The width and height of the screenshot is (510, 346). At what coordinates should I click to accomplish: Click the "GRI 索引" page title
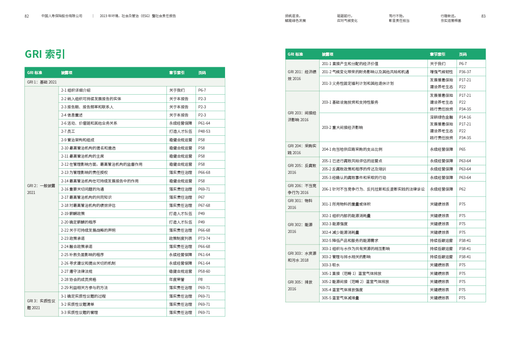tap(45, 54)
